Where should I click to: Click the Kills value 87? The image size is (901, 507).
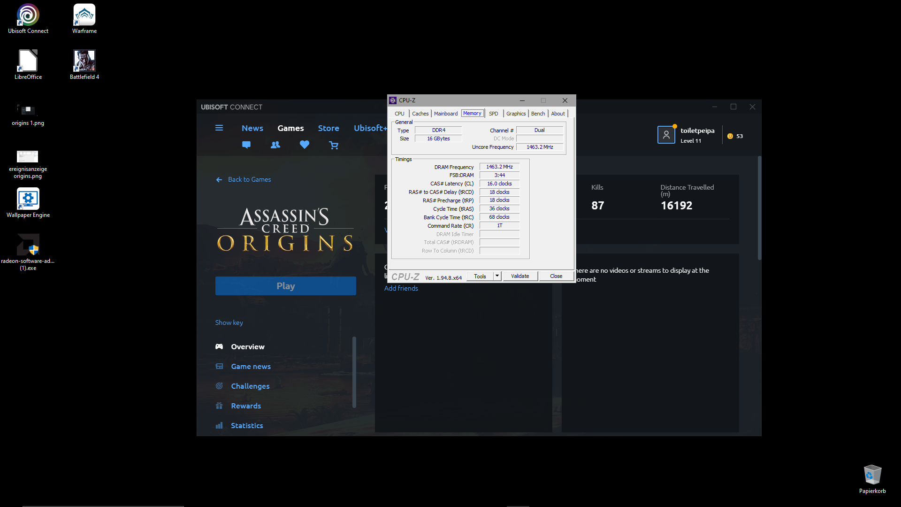[597, 206]
